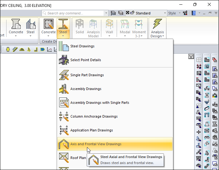Choose the Assembly Drawings icon
The image size is (219, 170).
[64, 89]
